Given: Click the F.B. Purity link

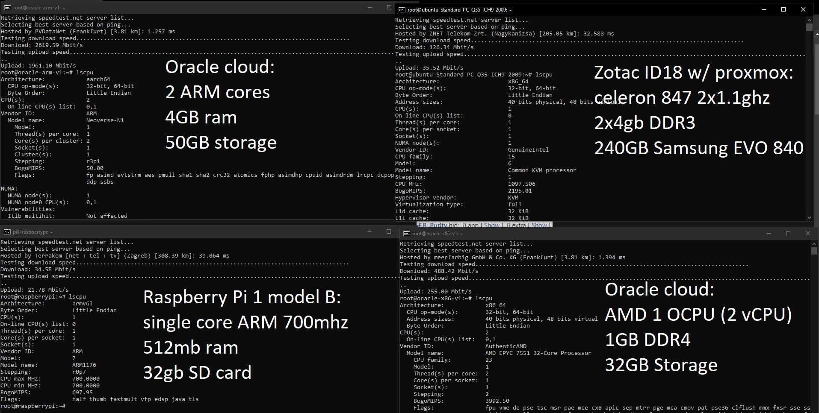Looking at the screenshot, I should [x=432, y=225].
